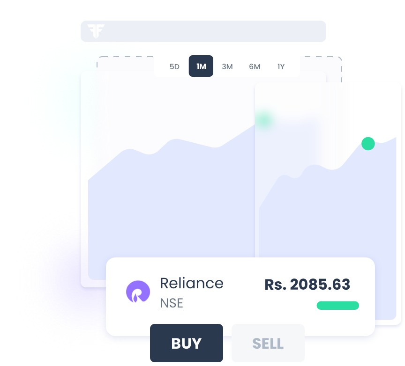The image size is (405, 366).
Task: Switch chart to 3M range
Action: pyautogui.click(x=227, y=66)
